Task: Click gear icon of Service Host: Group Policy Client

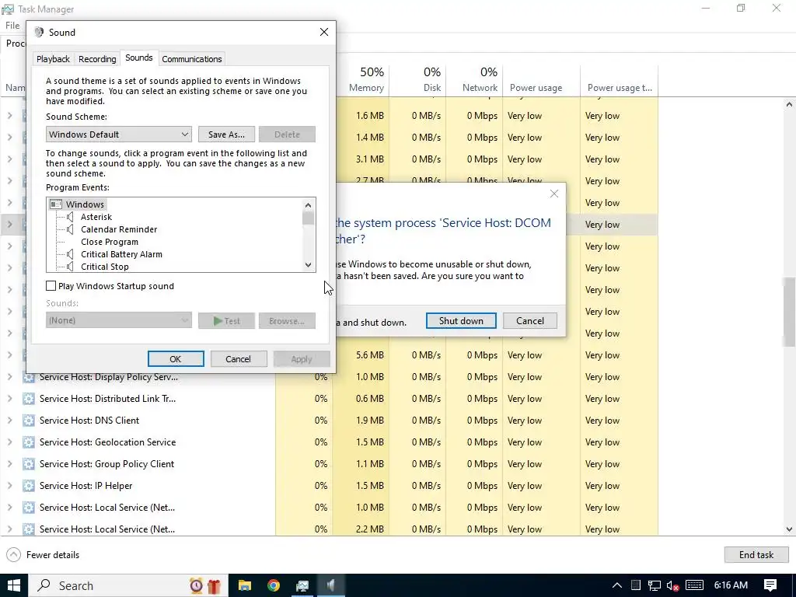Action: 29,464
